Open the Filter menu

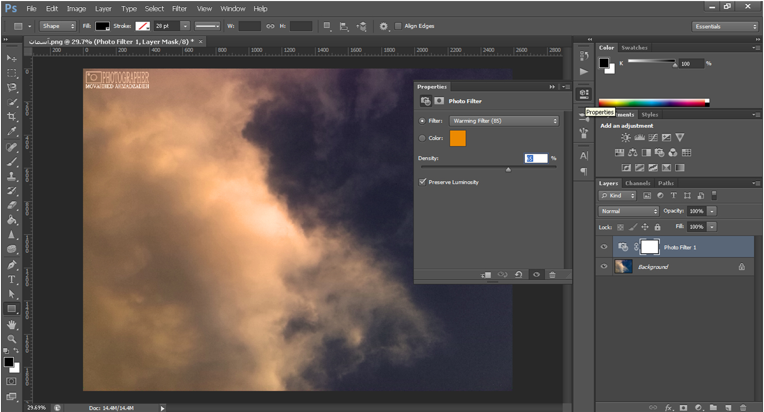click(179, 9)
